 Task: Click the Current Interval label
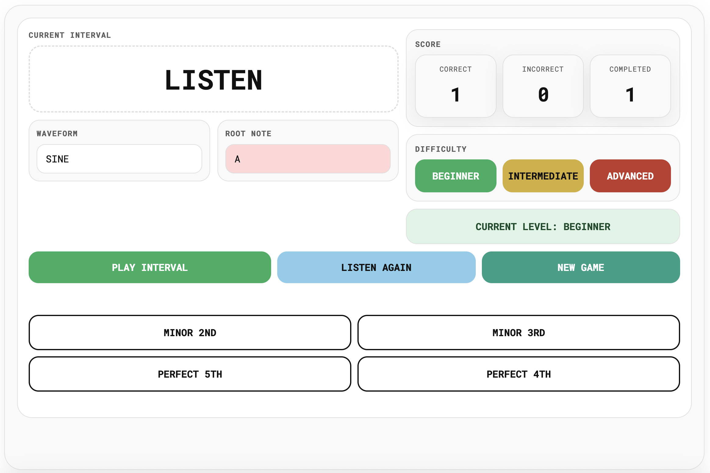(70, 35)
